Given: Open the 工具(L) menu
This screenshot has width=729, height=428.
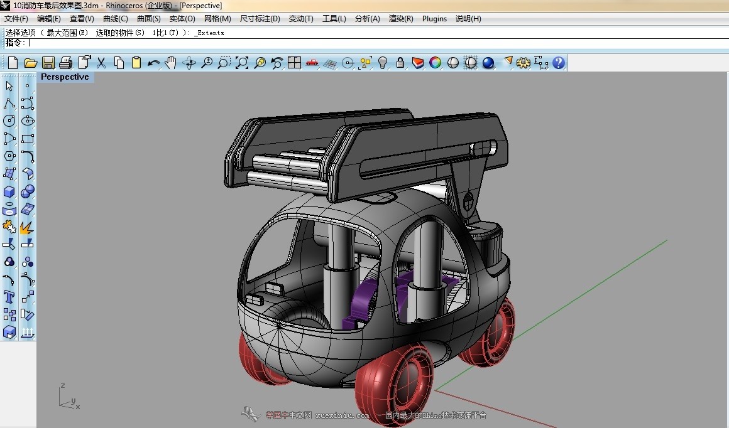Looking at the screenshot, I should [x=334, y=19].
